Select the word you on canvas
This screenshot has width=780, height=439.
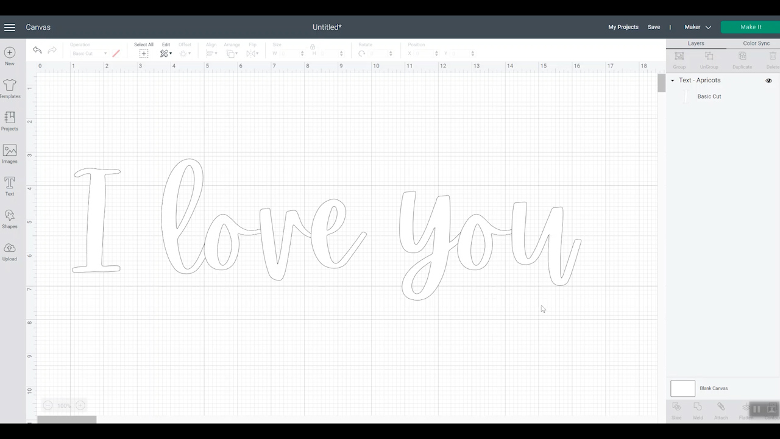[490, 245]
